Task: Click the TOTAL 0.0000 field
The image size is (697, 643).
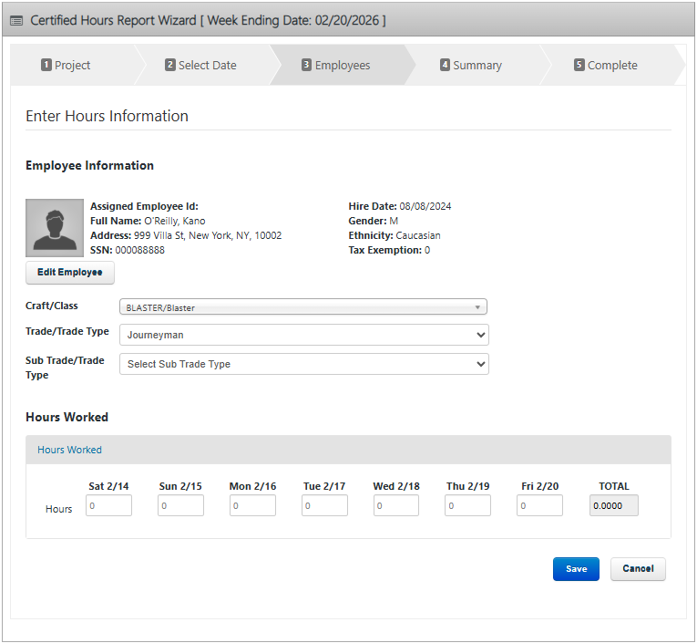Action: tap(614, 505)
